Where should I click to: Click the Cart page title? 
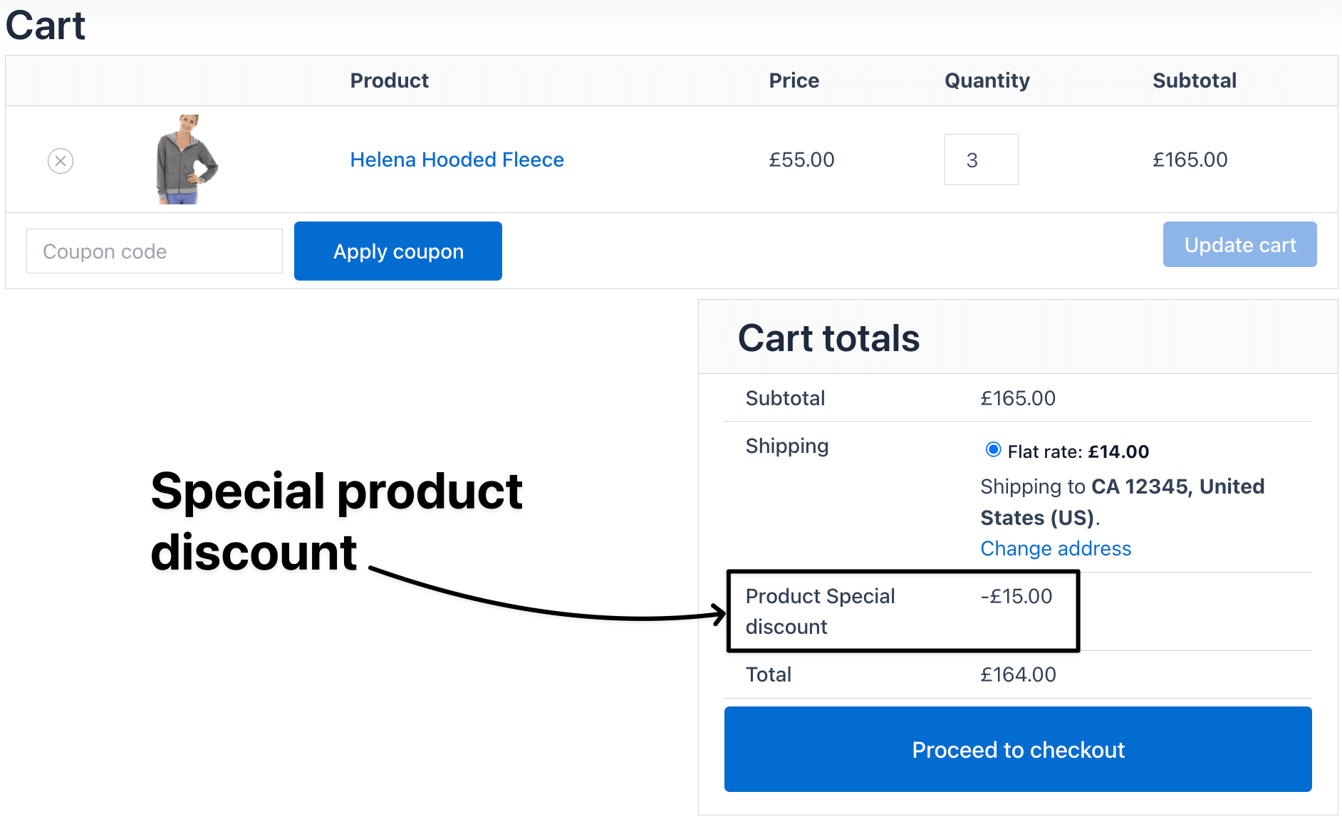pyautogui.click(x=46, y=26)
